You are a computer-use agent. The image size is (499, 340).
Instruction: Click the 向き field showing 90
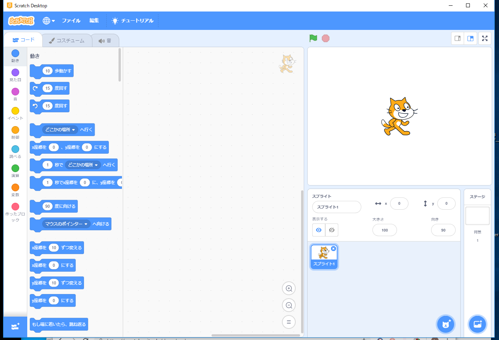[443, 230]
